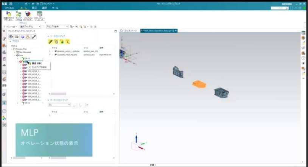Click the red and blue ribbon icon
Screen dimensions: 308x167
pyautogui.click(x=28, y=16)
